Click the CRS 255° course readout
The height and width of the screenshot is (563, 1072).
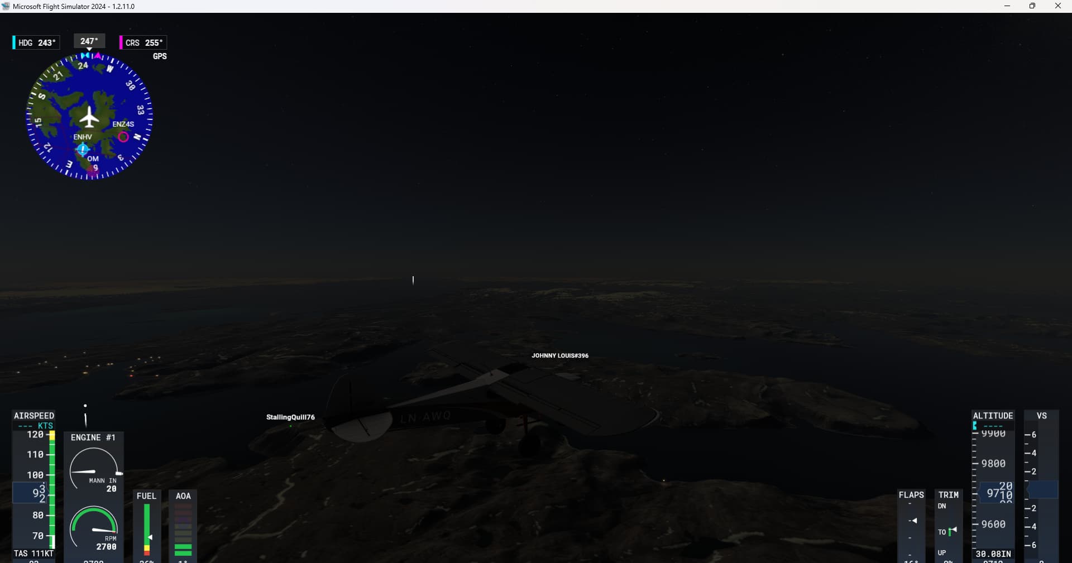click(x=143, y=42)
